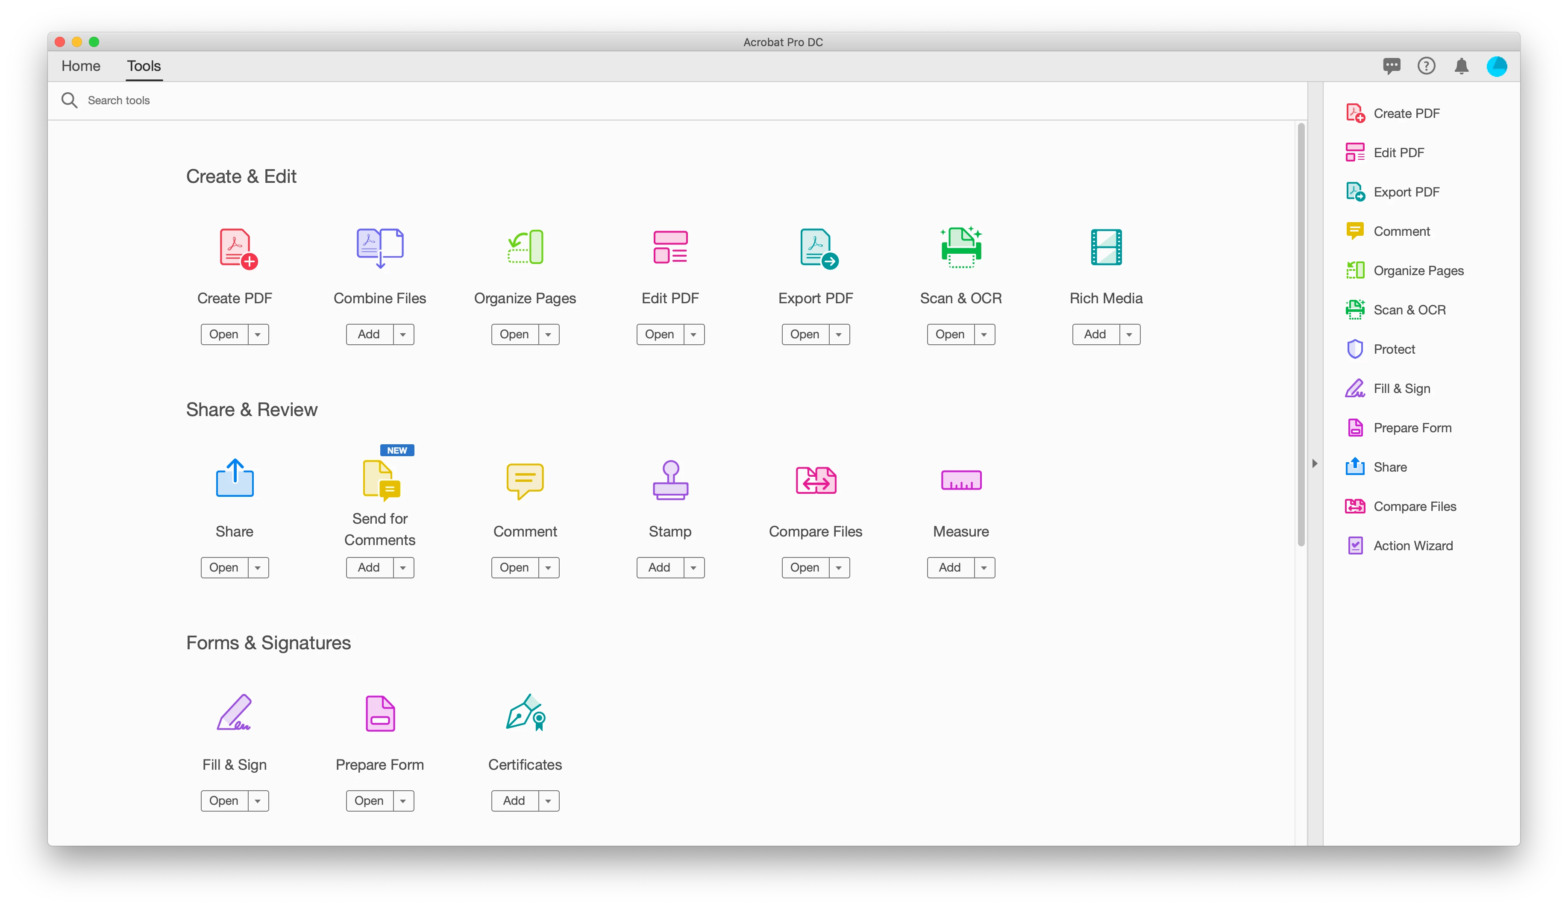Switch to the Home tab
Image resolution: width=1568 pixels, height=909 pixels.
[81, 66]
